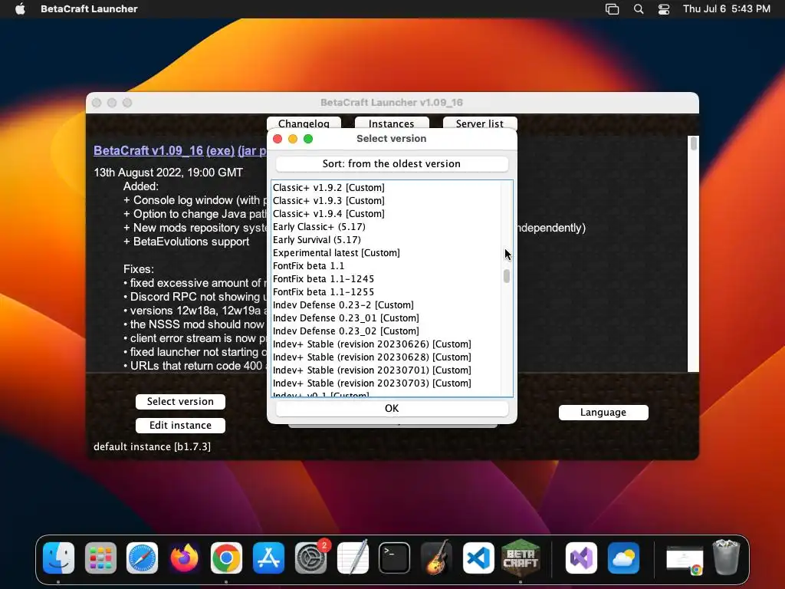Open Terminal from the dock

point(395,558)
